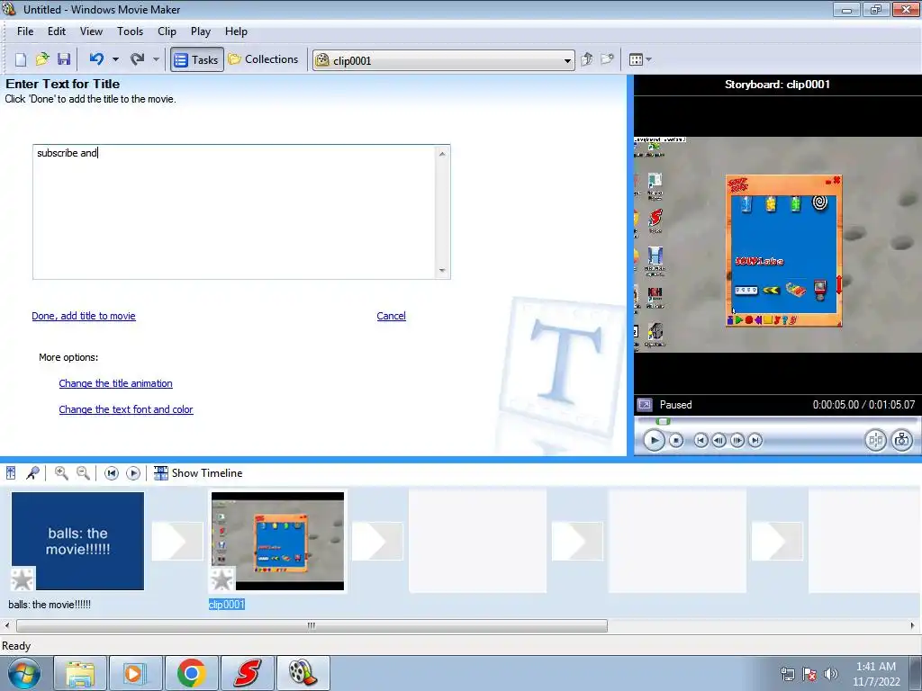Select the 'balls: the movie!!!!!!' title clip
This screenshot has height=691, width=922.
(x=77, y=541)
